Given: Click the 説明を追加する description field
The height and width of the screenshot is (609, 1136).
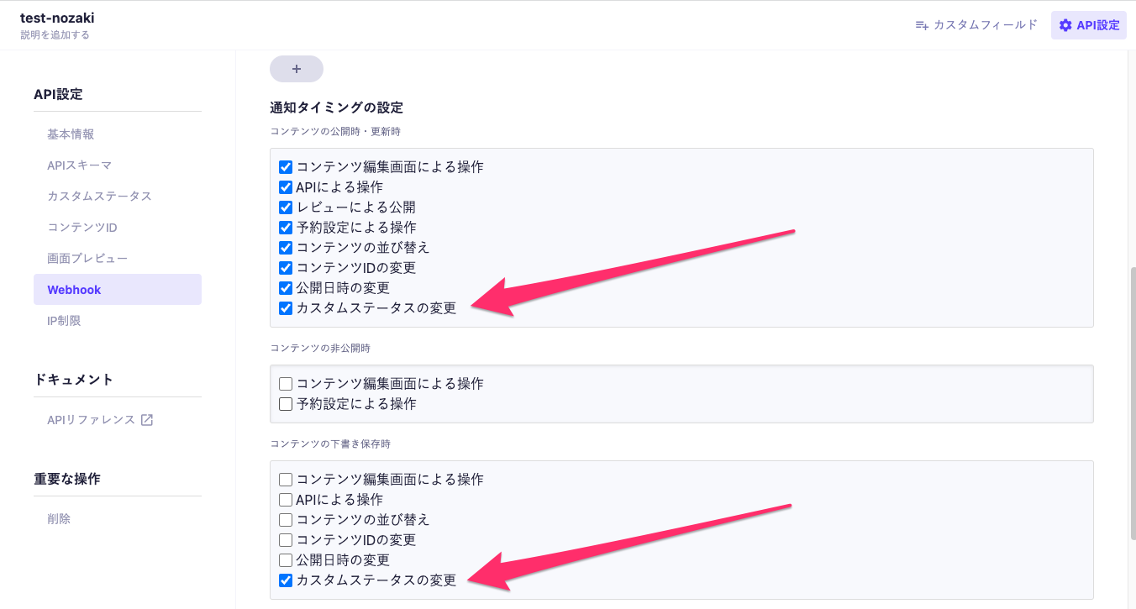Looking at the screenshot, I should pyautogui.click(x=55, y=35).
